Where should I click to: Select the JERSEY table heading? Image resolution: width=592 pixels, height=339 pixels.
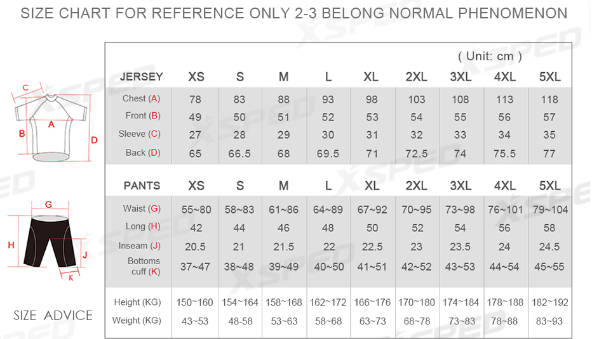point(142,77)
